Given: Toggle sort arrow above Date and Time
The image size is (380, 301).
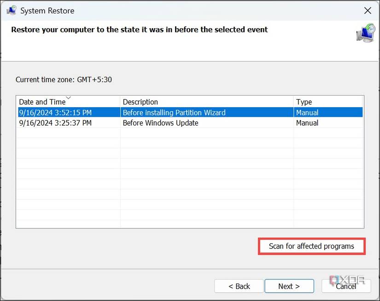Looking at the screenshot, I should tap(68, 98).
